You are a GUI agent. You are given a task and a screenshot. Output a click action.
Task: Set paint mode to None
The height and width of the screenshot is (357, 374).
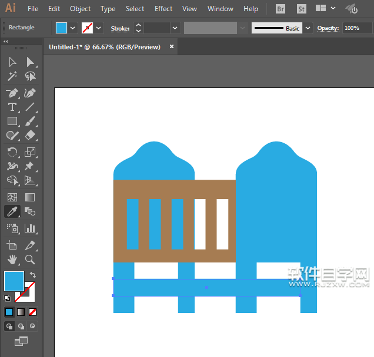(x=33, y=312)
